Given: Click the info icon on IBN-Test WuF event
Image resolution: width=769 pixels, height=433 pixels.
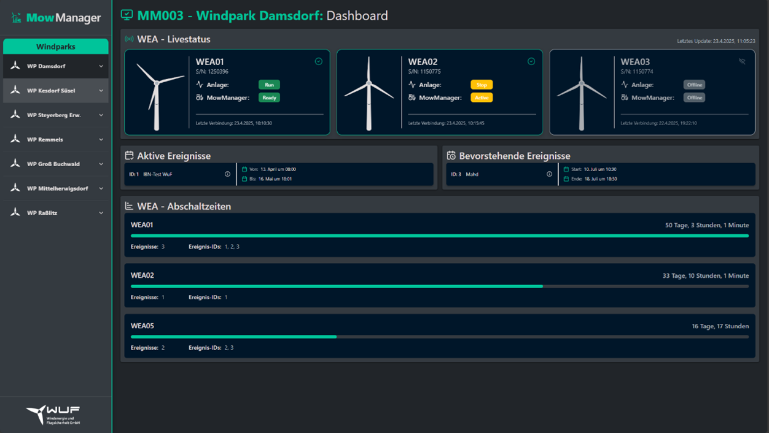Looking at the screenshot, I should (x=227, y=174).
